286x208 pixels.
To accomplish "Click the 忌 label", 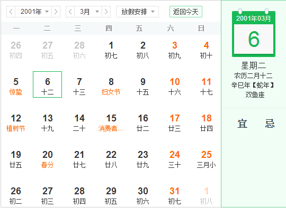I will tap(270, 124).
